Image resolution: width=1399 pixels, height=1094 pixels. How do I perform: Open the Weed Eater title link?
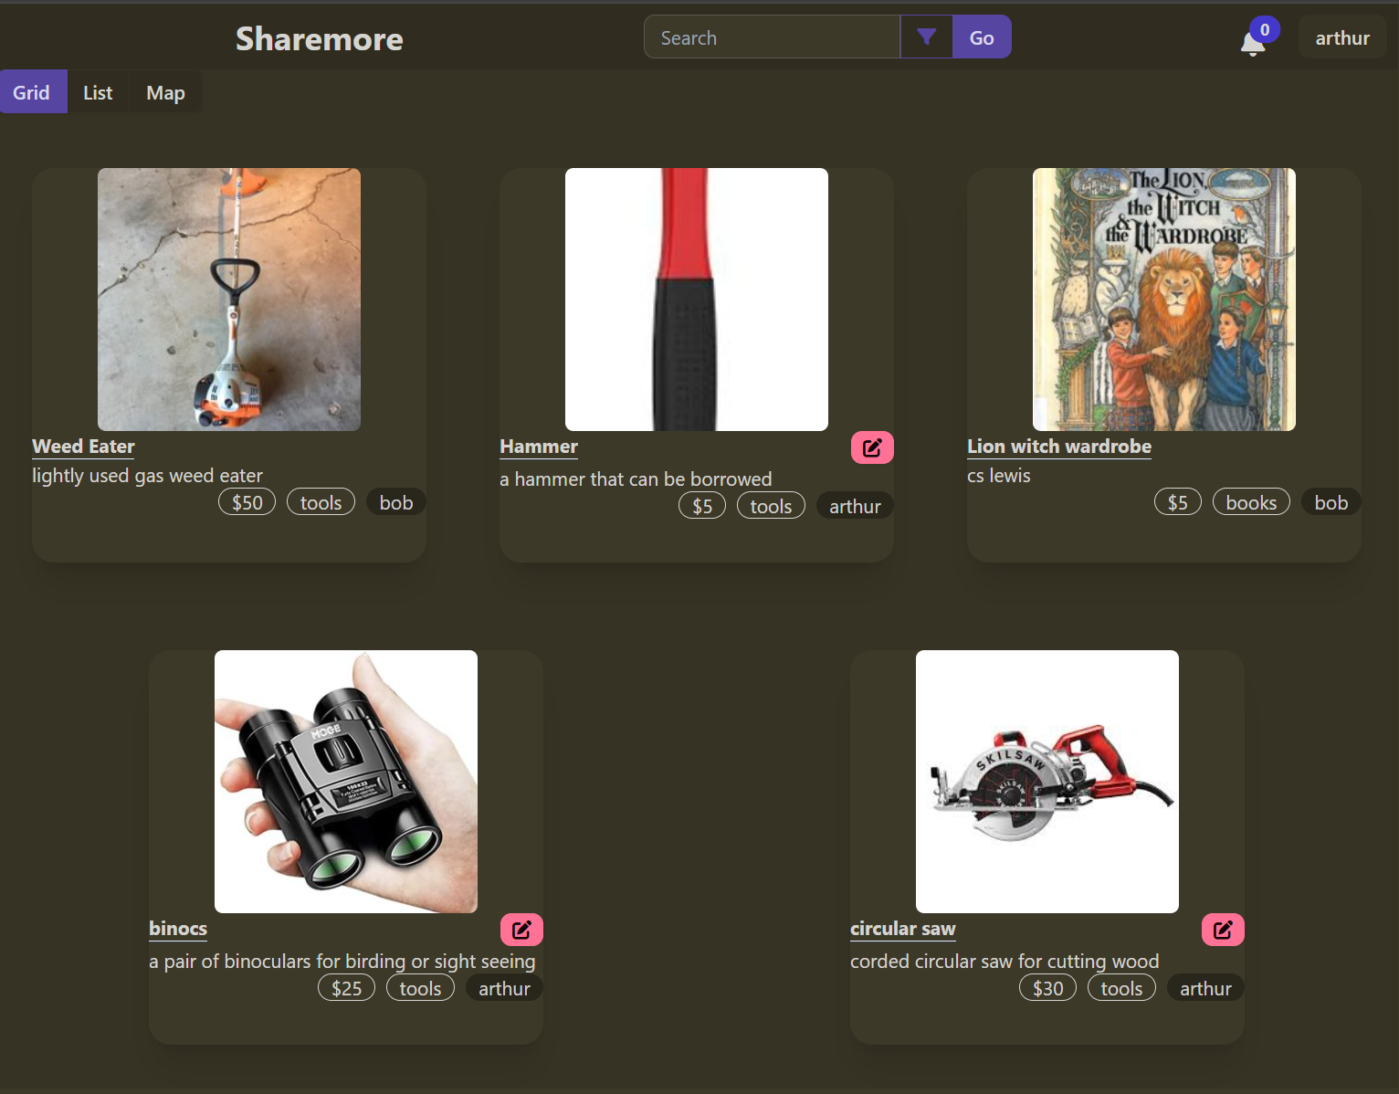coord(83,447)
